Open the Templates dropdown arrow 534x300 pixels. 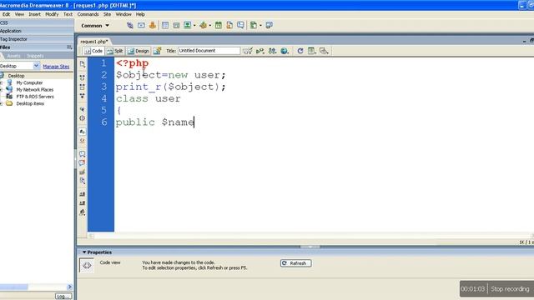pyautogui.click(x=260, y=26)
